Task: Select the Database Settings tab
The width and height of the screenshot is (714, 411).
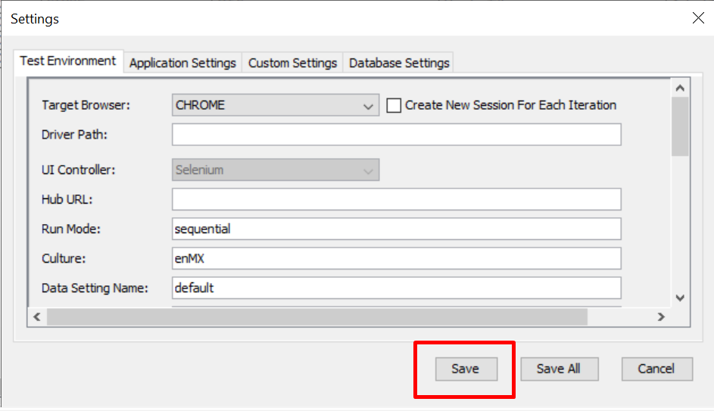Action: tap(399, 63)
